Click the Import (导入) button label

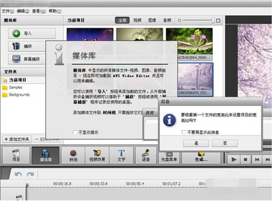[x=28, y=33]
